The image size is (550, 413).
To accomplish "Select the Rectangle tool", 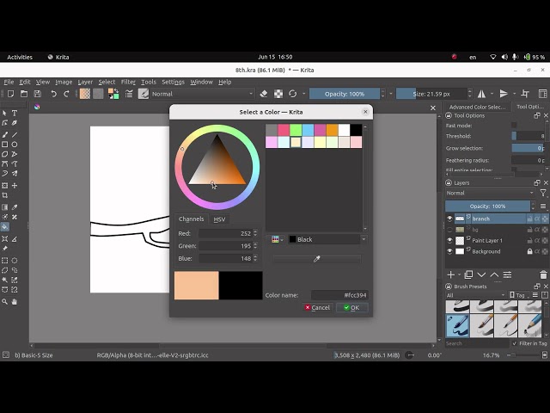I will [x=4, y=145].
